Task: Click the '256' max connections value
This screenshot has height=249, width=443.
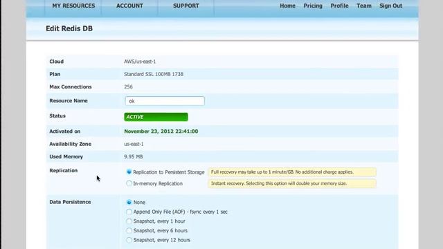Action: click(x=128, y=87)
